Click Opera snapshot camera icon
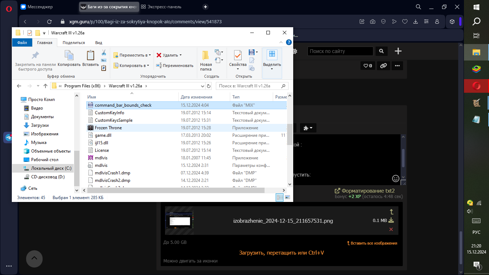 coord(373,21)
